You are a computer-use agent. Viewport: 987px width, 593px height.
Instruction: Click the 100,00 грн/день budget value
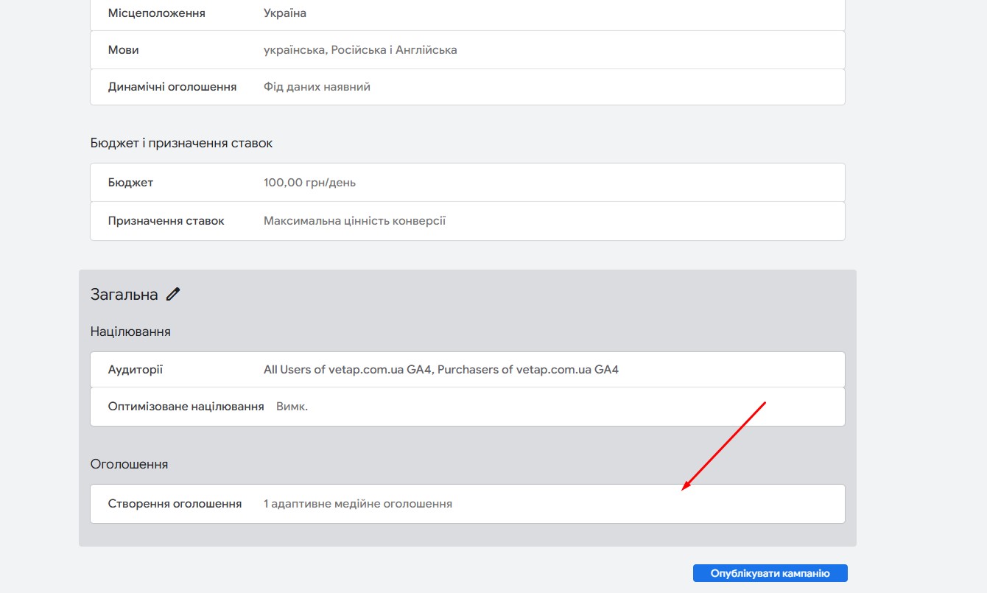[x=309, y=183]
